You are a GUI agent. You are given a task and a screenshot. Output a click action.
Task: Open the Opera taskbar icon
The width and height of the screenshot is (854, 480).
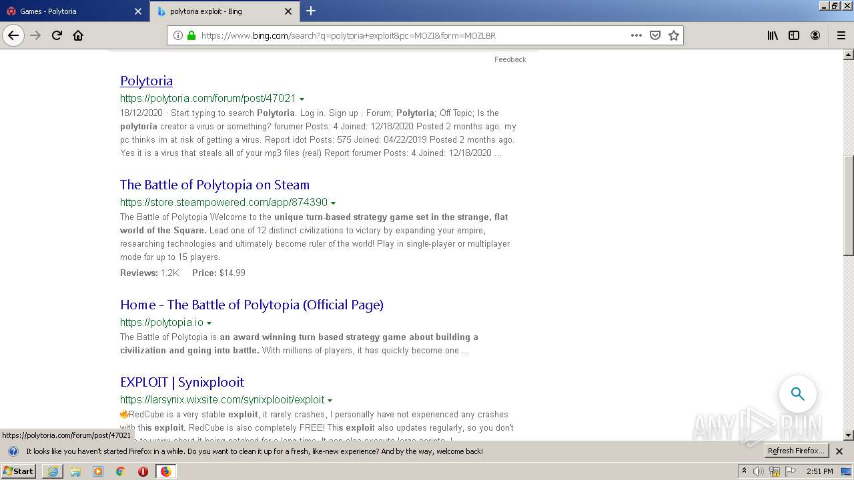[x=143, y=471]
